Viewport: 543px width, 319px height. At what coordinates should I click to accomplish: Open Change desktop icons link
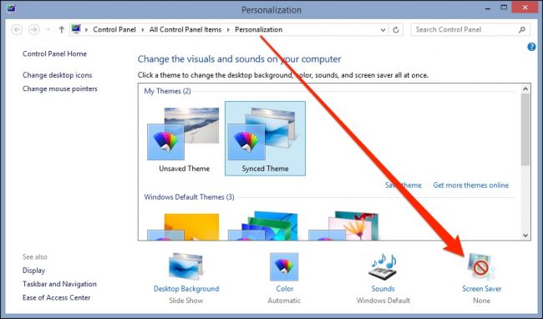click(x=58, y=75)
